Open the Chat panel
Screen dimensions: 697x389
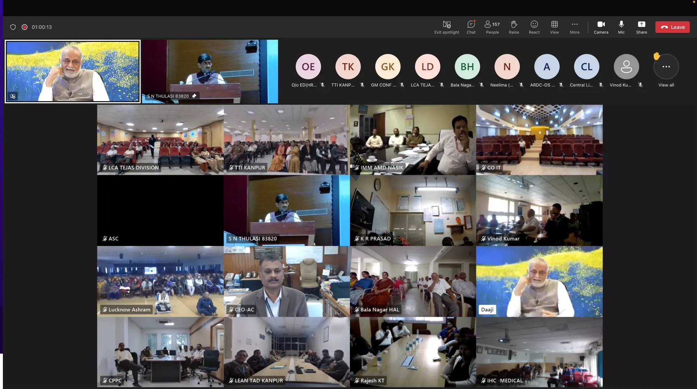(471, 27)
